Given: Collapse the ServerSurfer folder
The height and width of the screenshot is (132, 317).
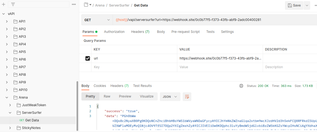Looking at the screenshot, I should pos(10,112).
